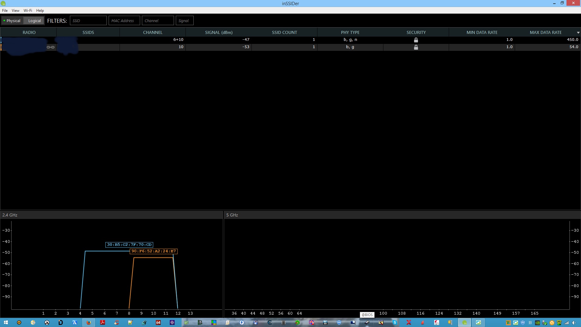This screenshot has width=581, height=327.
Task: Open the Wi-Fi menu
Action: click(28, 10)
